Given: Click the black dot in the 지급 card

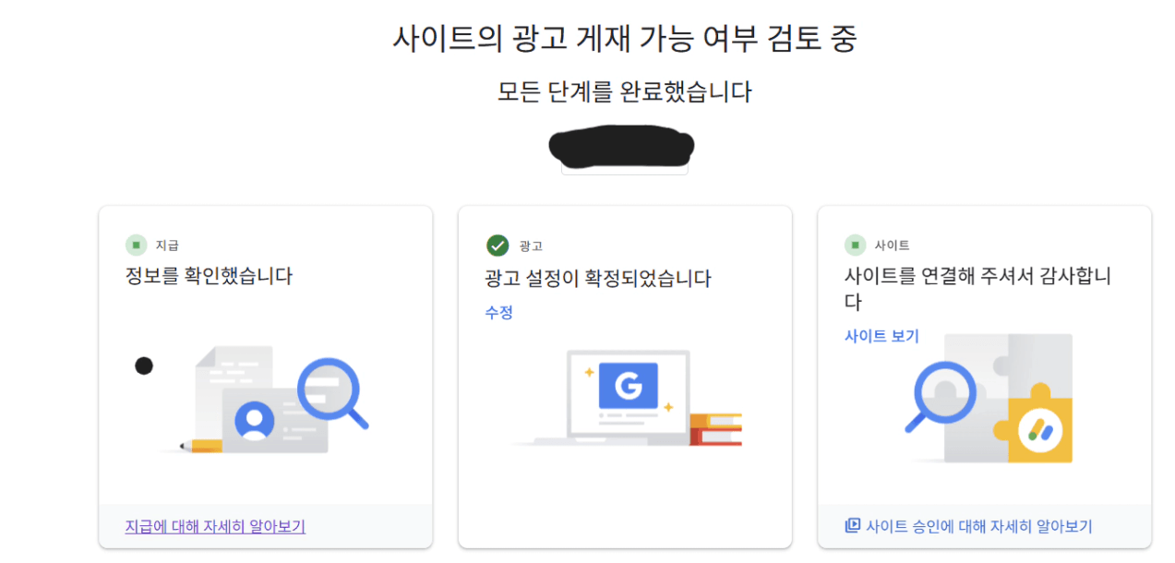Looking at the screenshot, I should pyautogui.click(x=144, y=365).
